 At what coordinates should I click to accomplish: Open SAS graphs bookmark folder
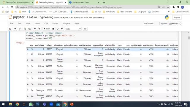click(x=140, y=12)
